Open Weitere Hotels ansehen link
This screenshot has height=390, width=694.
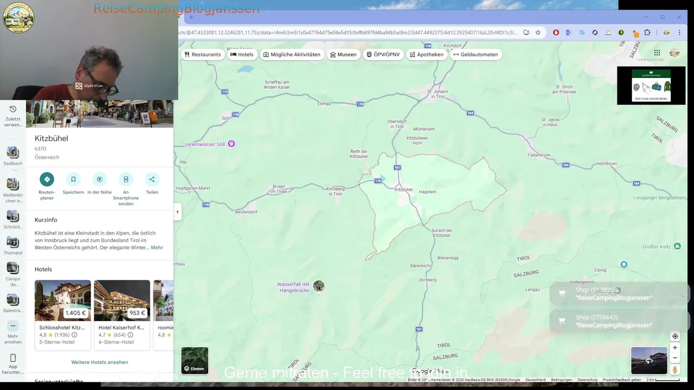click(x=100, y=362)
